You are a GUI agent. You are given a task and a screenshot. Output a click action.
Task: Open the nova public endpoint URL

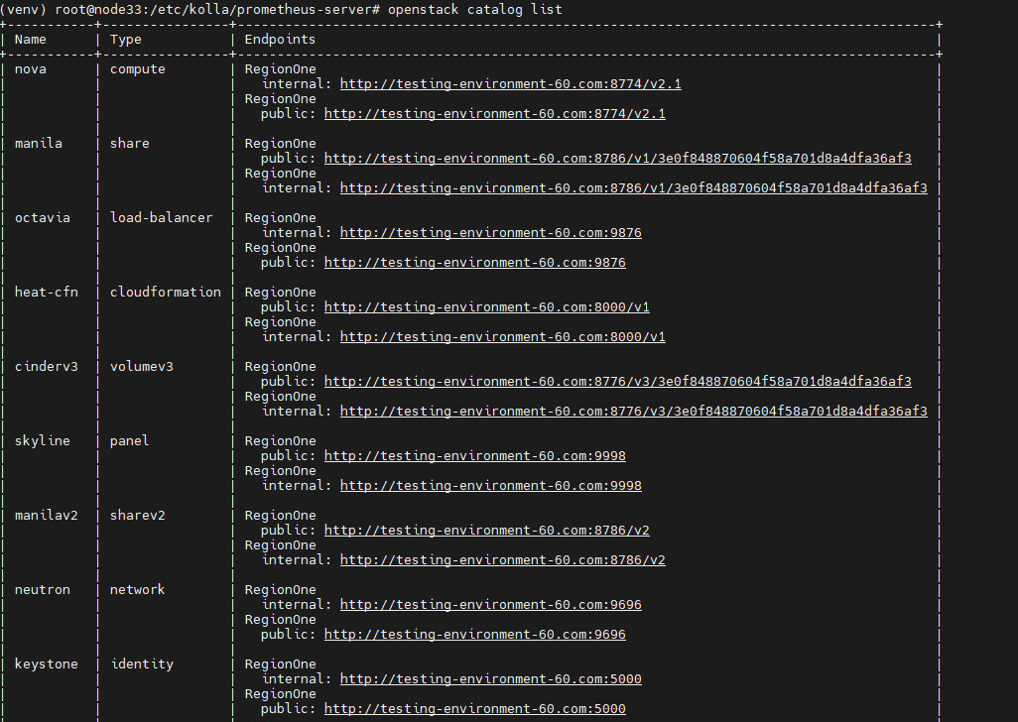coord(494,114)
